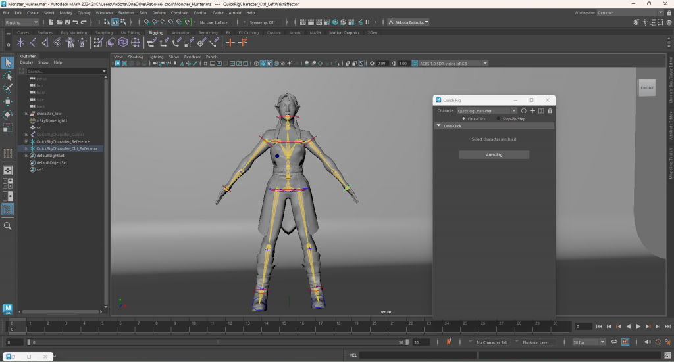Click the Quick Rig shelf icon
The width and height of the screenshot is (674, 362).
click(x=70, y=43)
